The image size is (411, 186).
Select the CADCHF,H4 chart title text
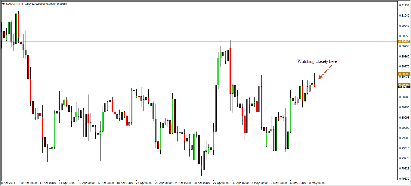coord(14,4)
